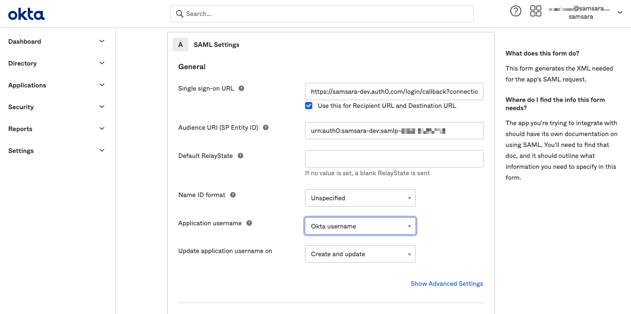631x314 pixels.
Task: Open Applications in the sidebar
Action: (x=27, y=85)
